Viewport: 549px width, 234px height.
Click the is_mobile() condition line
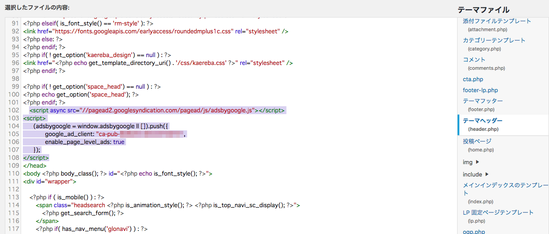67,197
